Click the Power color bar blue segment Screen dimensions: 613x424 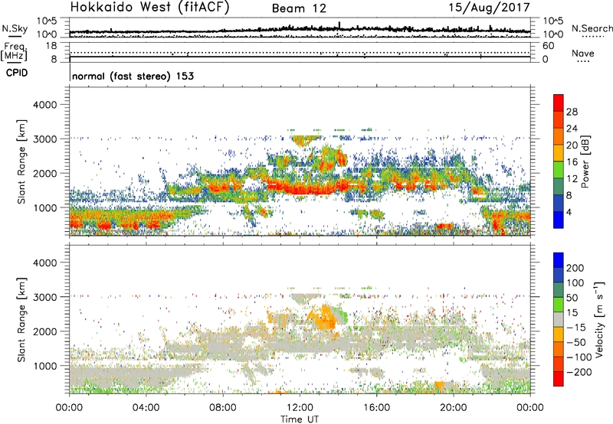click(x=559, y=220)
